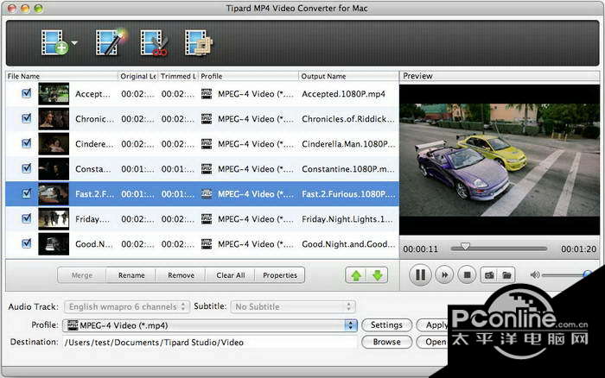605x378 pixels.
Task: Select the Chronicles of Riddick thumbnail
Action: click(x=54, y=119)
